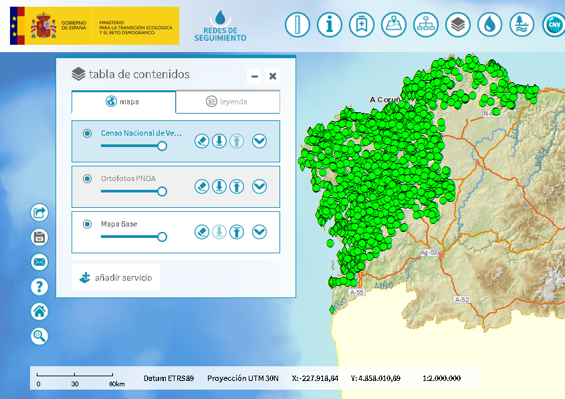The image size is (565, 399).
Task: Minimize the tabla de contenidos panel
Action: click(254, 76)
